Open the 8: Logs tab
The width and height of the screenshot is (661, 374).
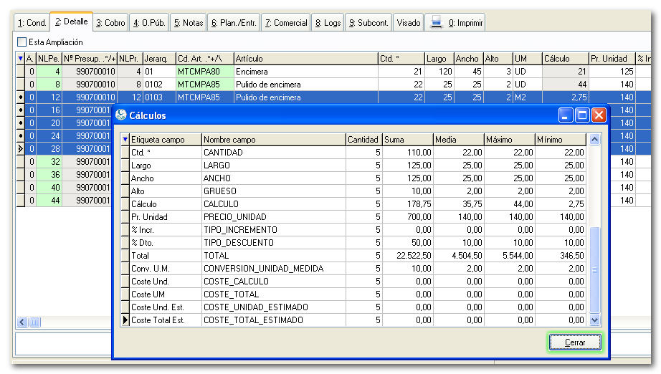328,23
